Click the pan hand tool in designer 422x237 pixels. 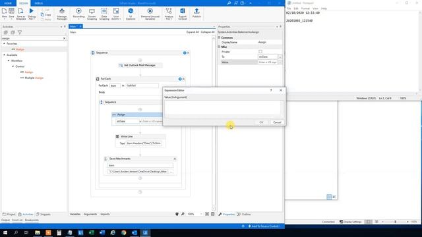177,214
